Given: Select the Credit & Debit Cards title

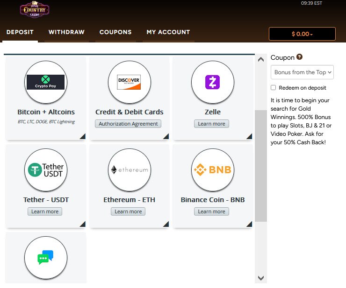Looking at the screenshot, I should (130, 112).
